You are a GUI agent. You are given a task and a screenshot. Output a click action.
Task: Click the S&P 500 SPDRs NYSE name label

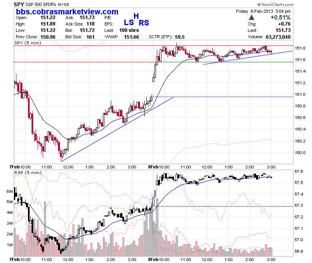47,4
